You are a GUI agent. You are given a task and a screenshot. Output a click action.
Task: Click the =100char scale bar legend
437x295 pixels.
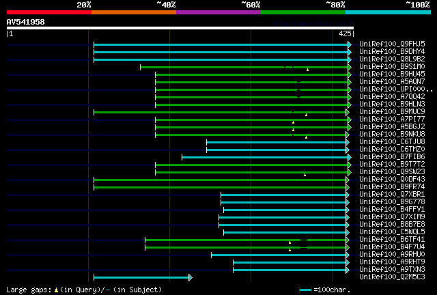324,290
